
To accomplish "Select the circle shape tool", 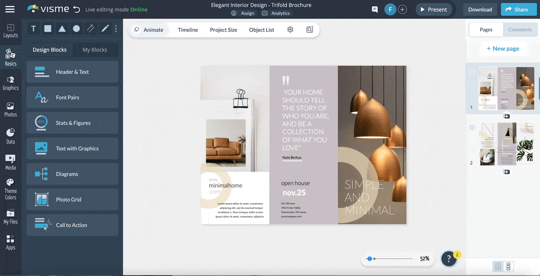I will pos(76,29).
